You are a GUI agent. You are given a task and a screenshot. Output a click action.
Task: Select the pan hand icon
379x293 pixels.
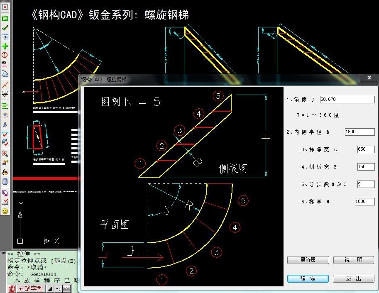tap(5, 172)
